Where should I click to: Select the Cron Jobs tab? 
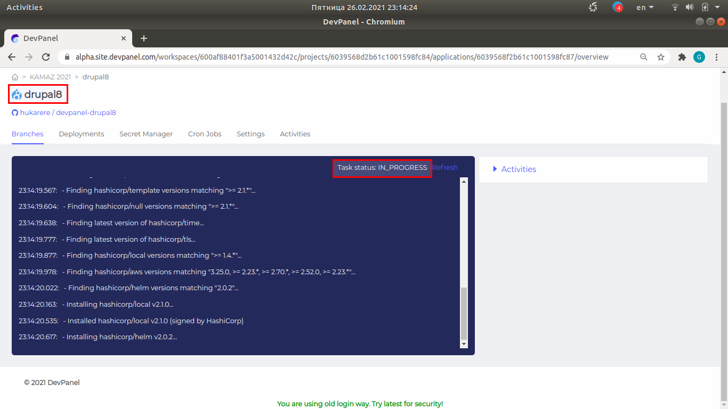point(205,134)
